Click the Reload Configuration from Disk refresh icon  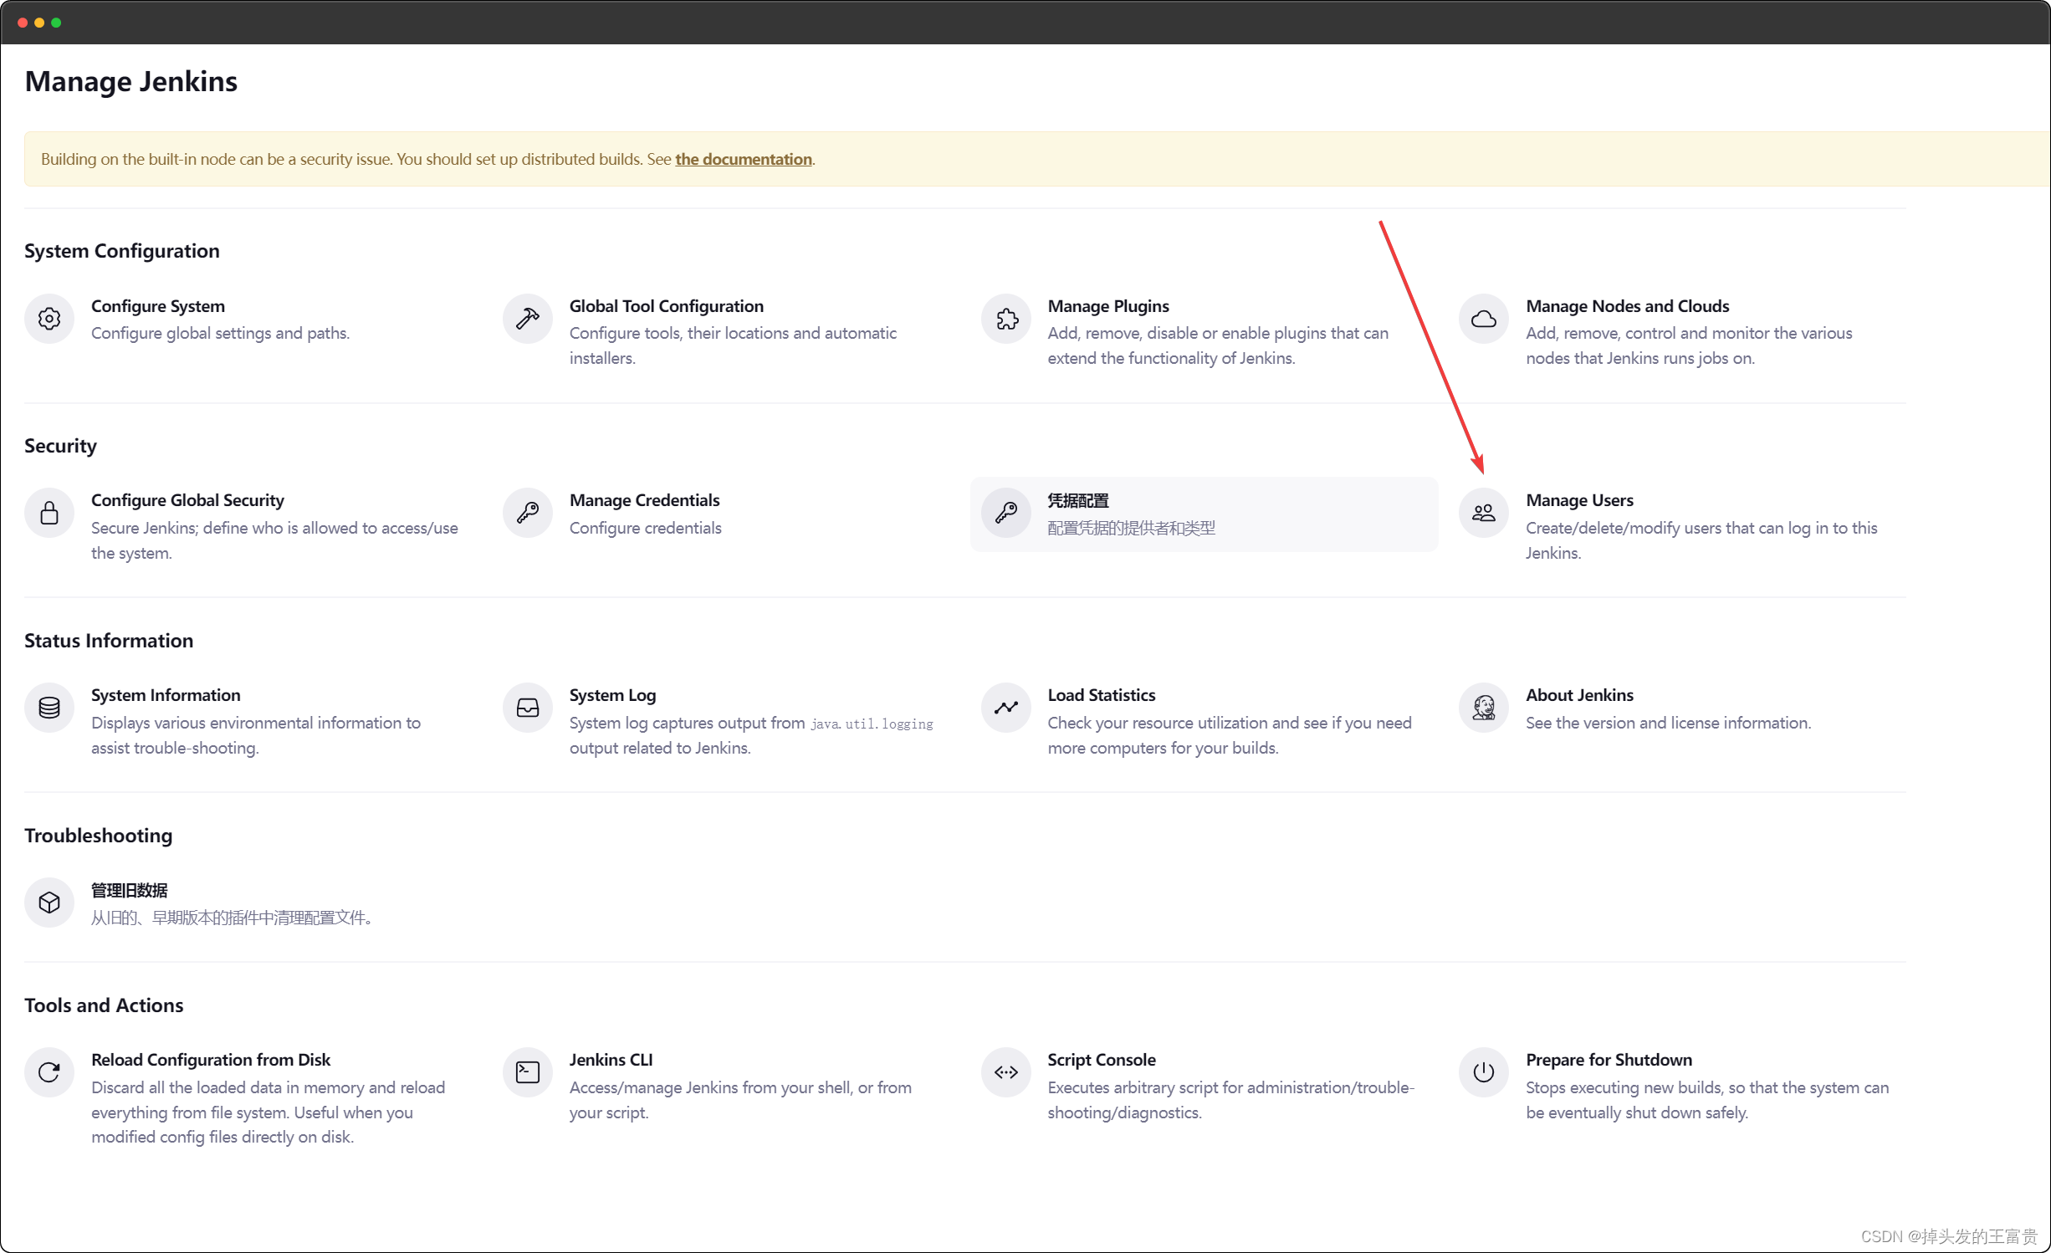[x=49, y=1072]
